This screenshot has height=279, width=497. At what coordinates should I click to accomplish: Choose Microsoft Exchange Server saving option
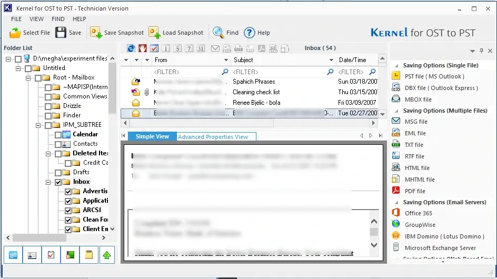[440, 248]
